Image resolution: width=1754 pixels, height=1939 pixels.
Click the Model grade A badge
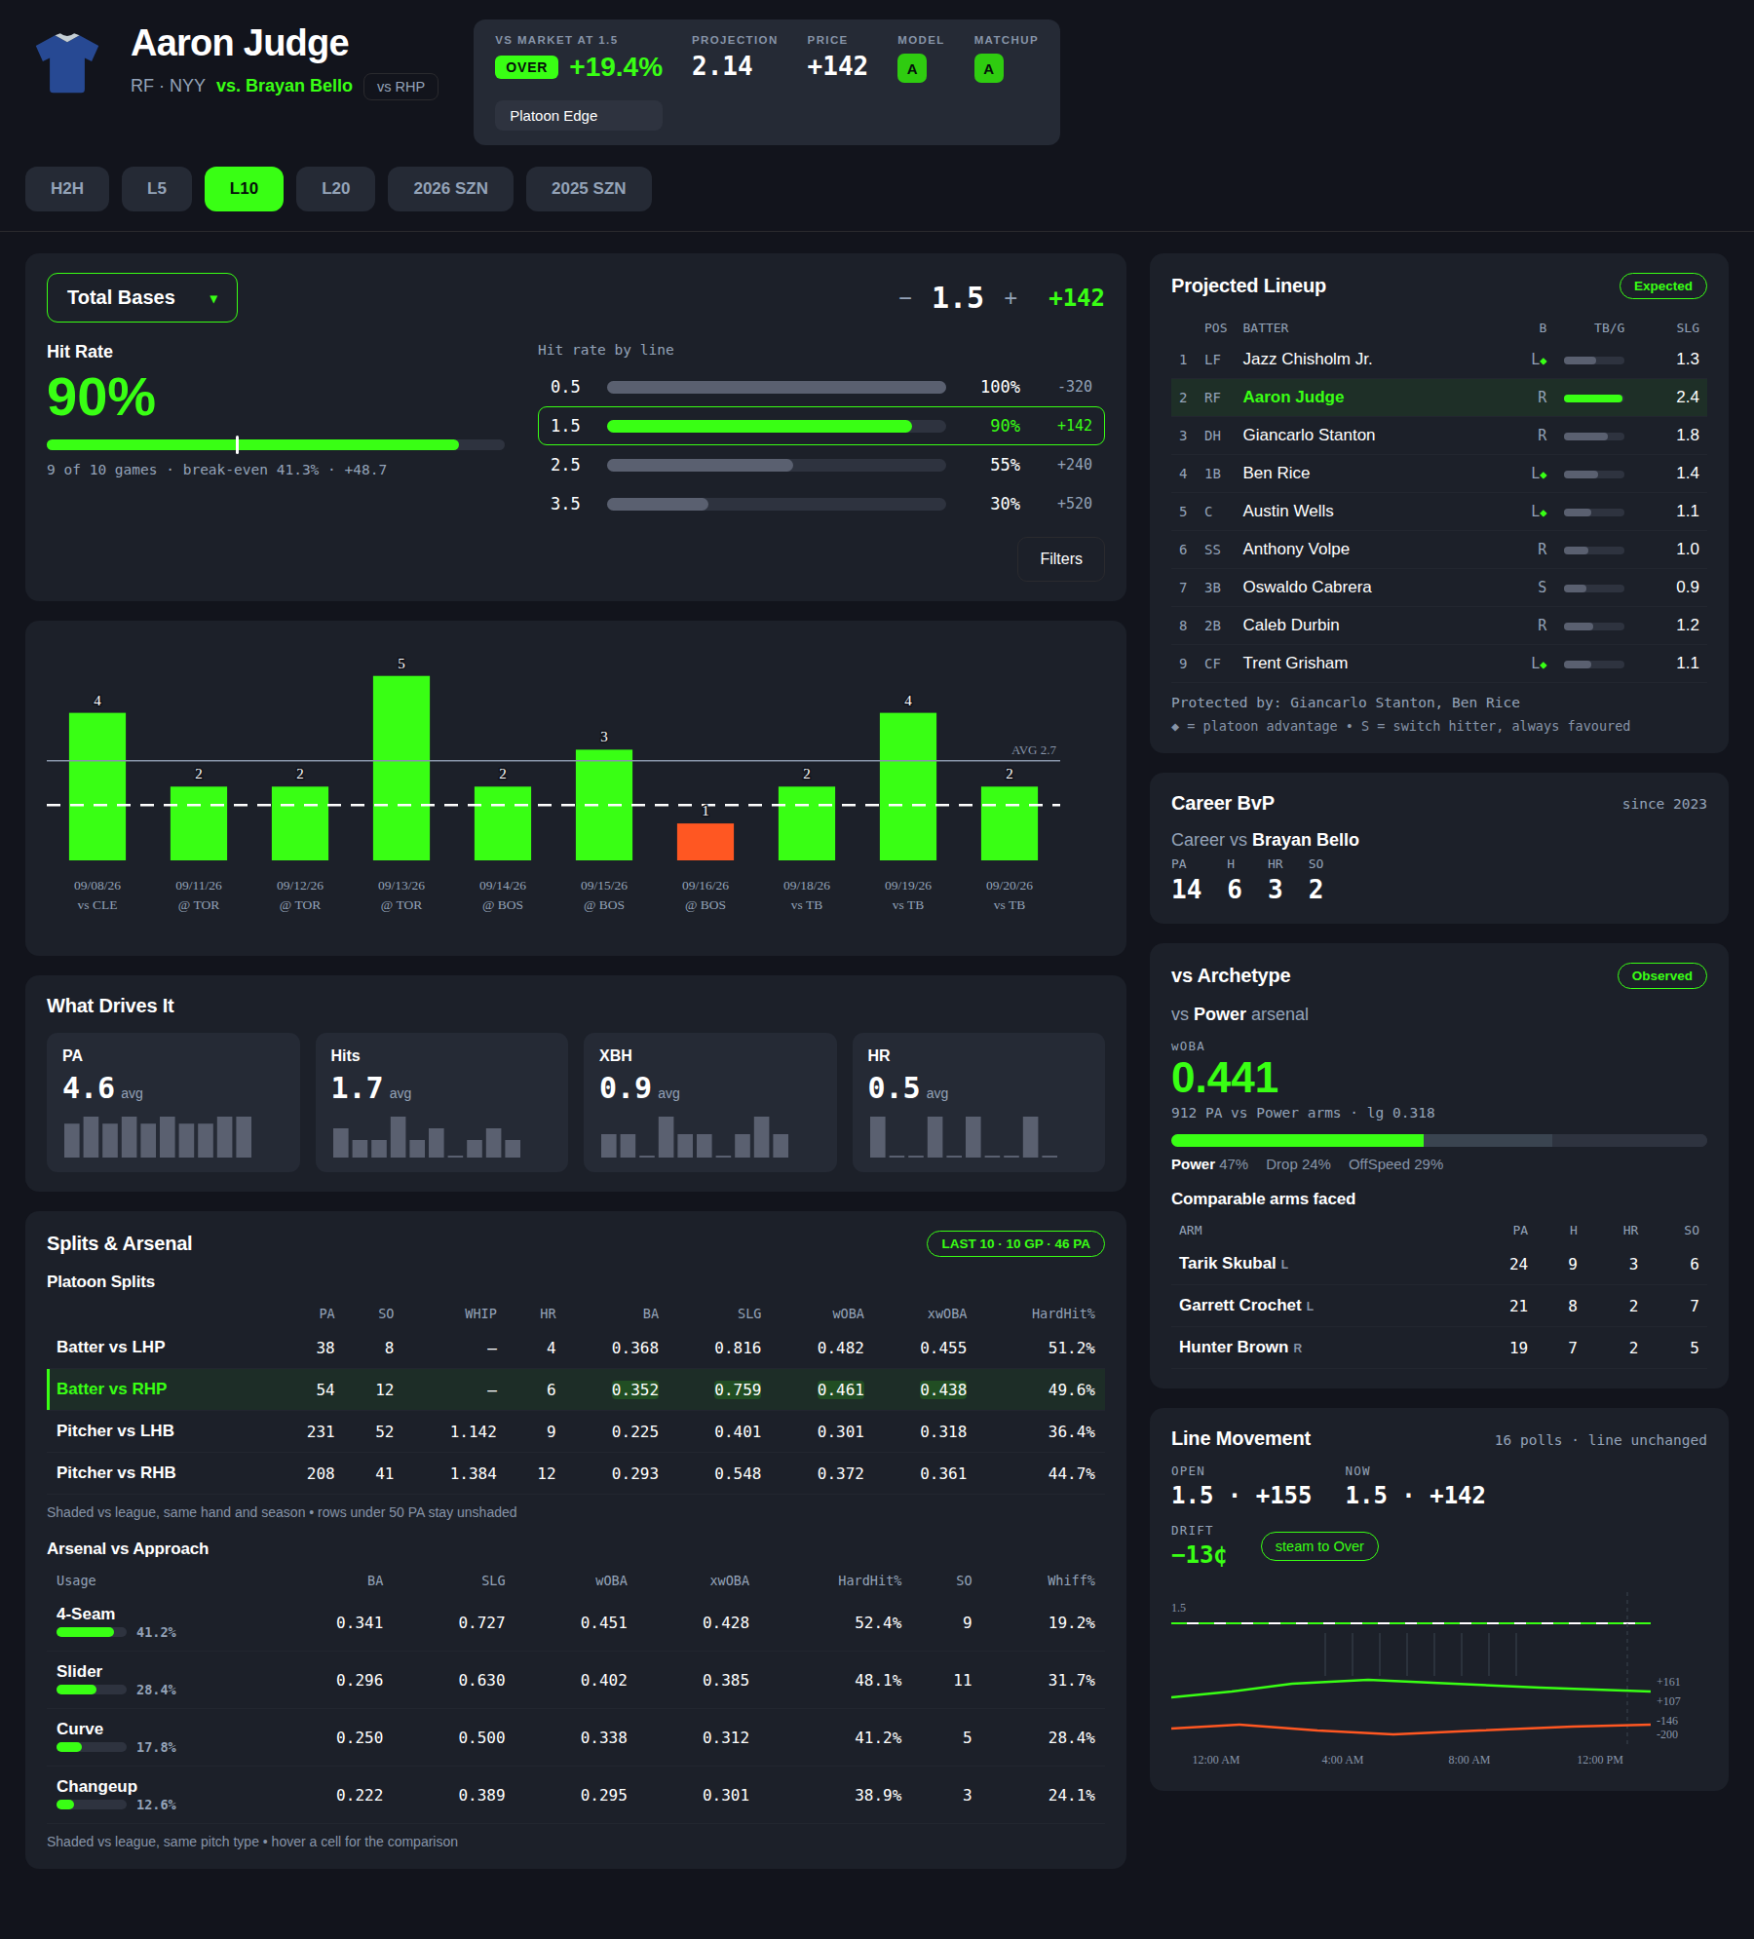click(911, 68)
